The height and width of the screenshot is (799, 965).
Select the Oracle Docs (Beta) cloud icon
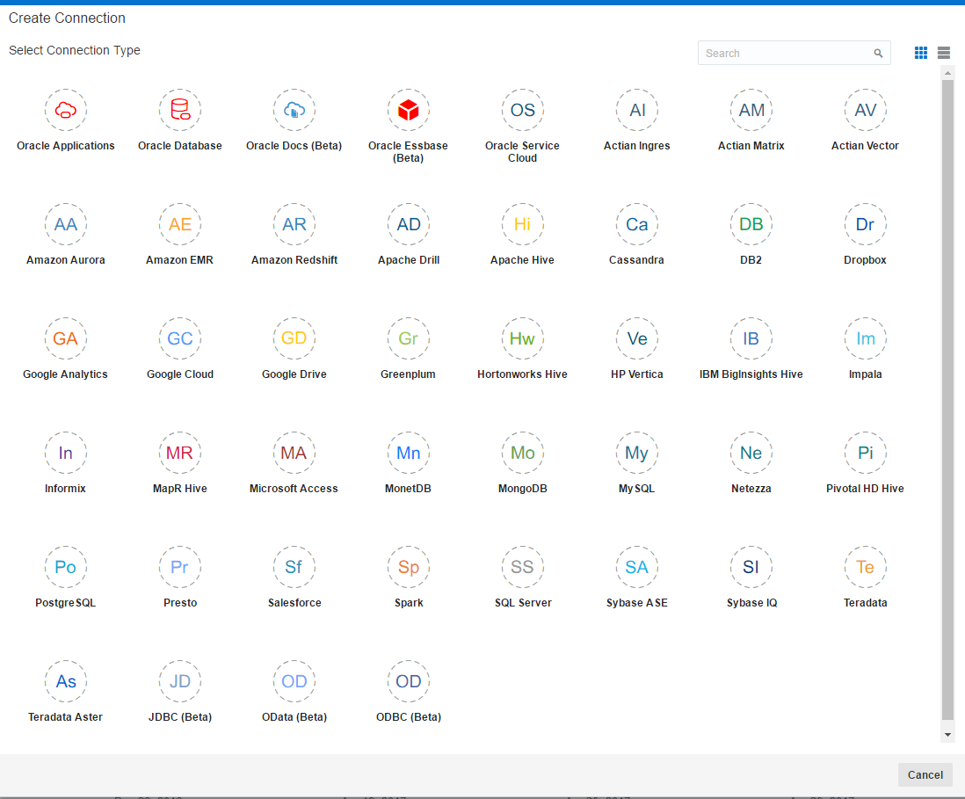[x=294, y=110]
